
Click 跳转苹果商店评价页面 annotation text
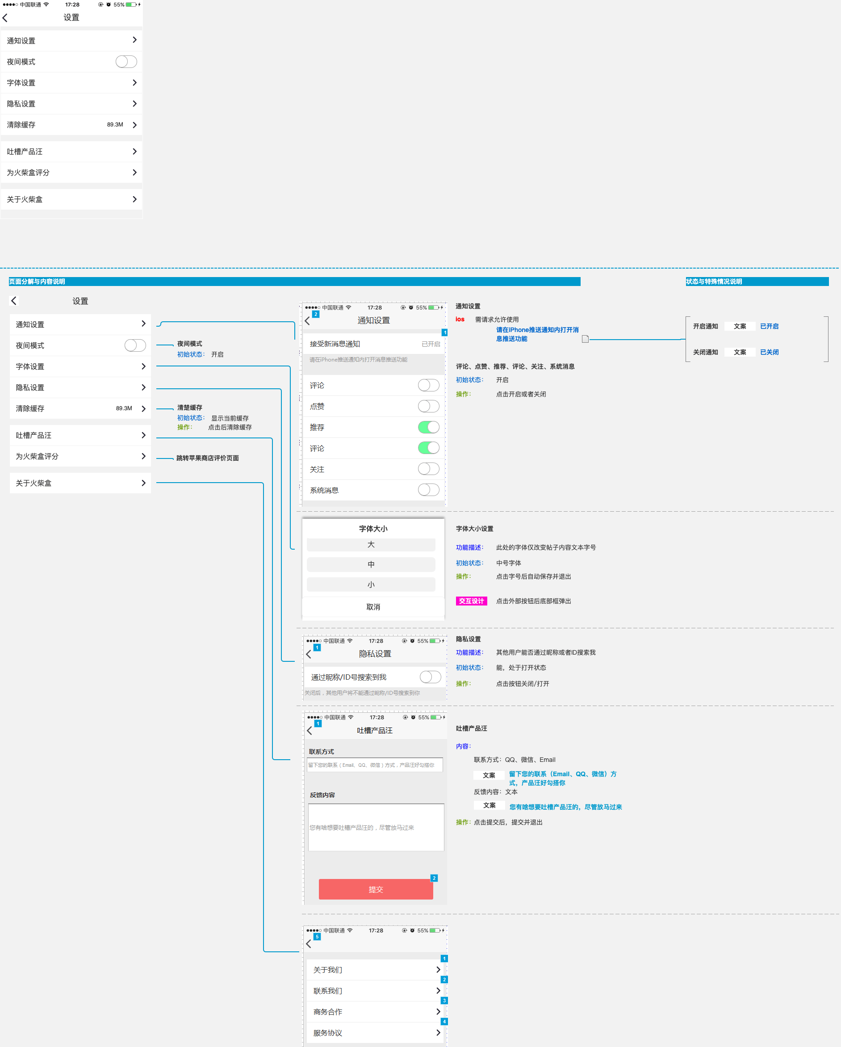coord(208,458)
